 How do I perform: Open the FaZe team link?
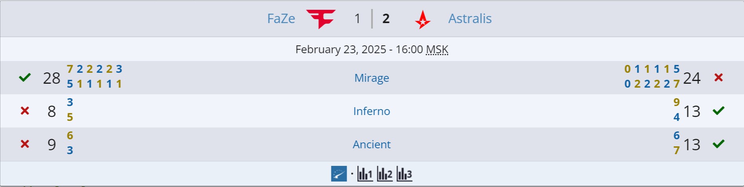[x=281, y=19]
